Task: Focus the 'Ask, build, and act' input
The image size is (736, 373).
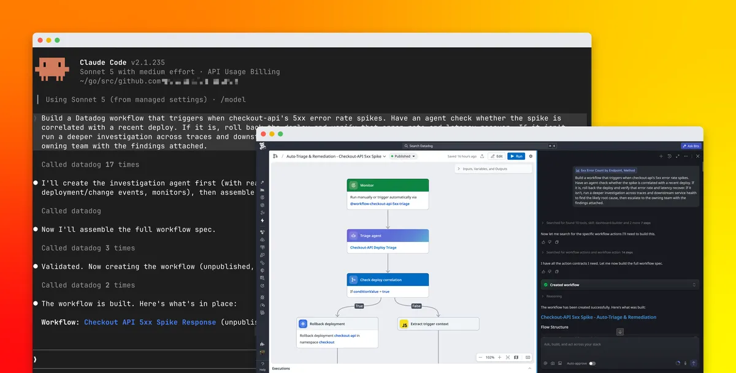Action: pos(619,344)
